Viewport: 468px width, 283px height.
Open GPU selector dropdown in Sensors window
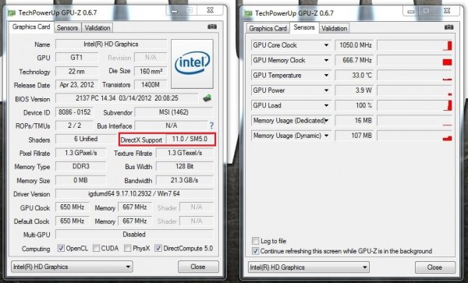(309, 267)
